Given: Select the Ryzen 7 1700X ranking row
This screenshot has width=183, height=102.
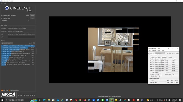Looking at the screenshot, I should point(18,53).
